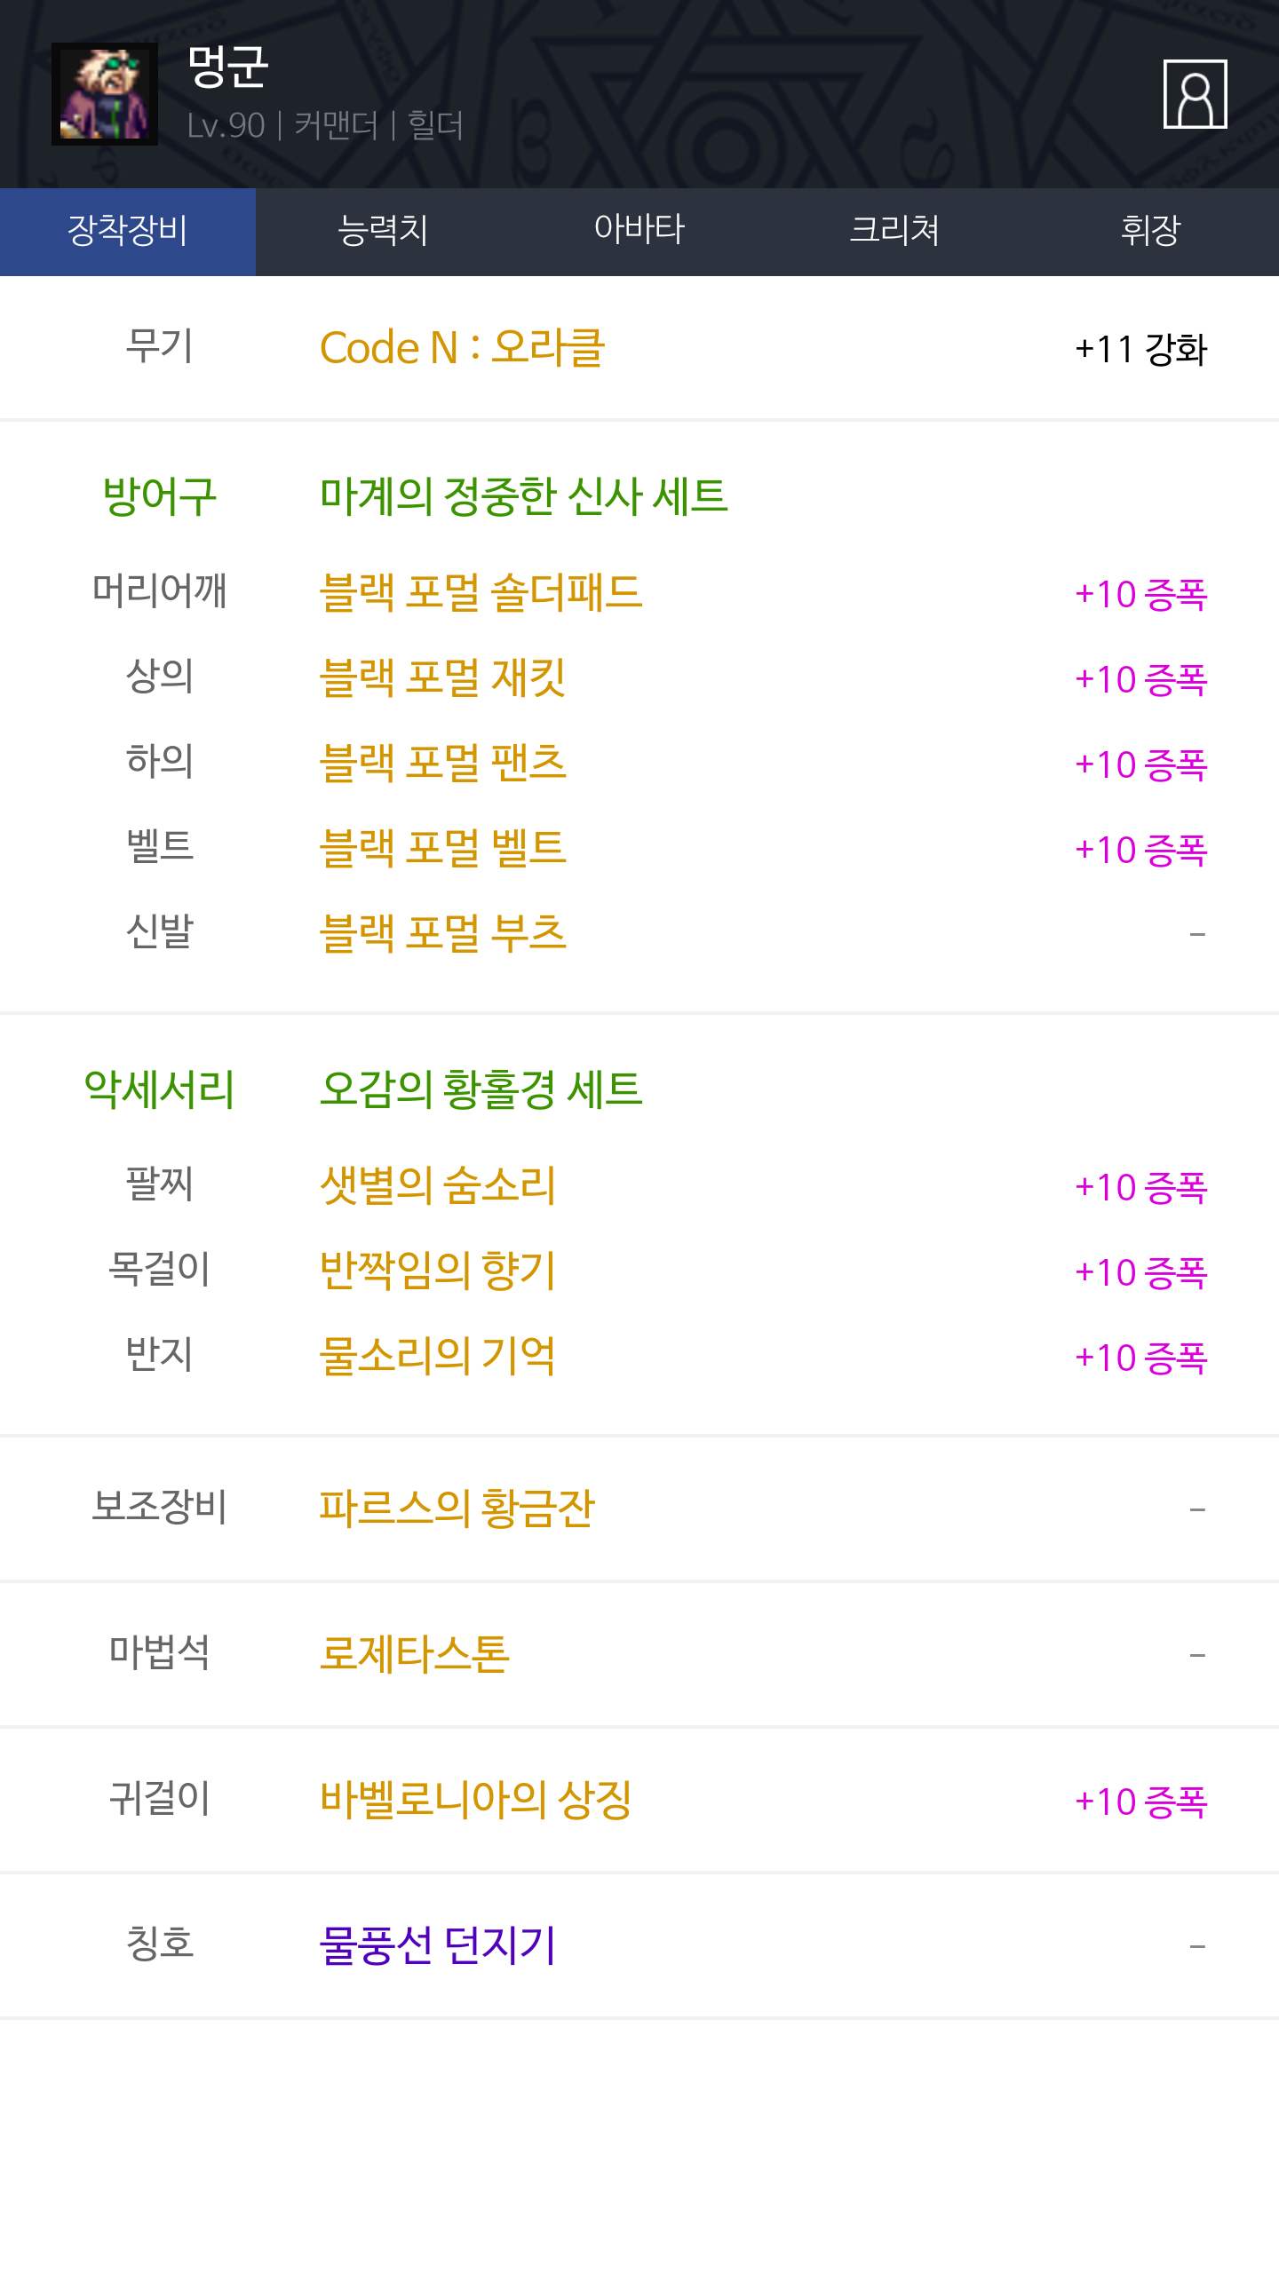This screenshot has height=2273, width=1279.
Task: Switch to the 능력치 tab
Action: pyautogui.click(x=383, y=231)
